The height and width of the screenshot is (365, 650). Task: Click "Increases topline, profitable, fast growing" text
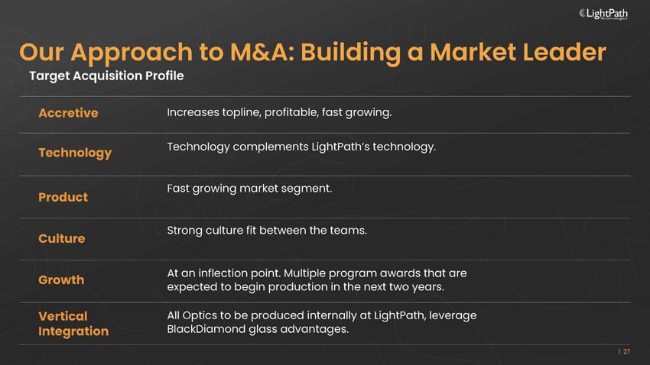point(279,113)
